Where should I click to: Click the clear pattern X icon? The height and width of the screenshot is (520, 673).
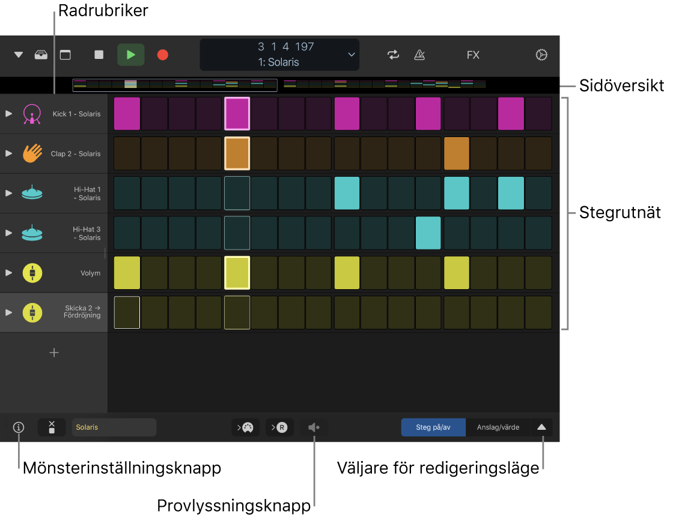coord(52,427)
